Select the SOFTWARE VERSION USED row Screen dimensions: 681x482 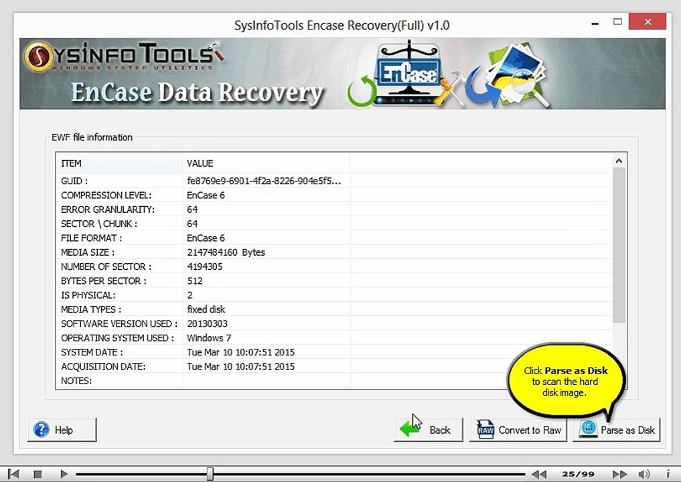pyautogui.click(x=334, y=324)
